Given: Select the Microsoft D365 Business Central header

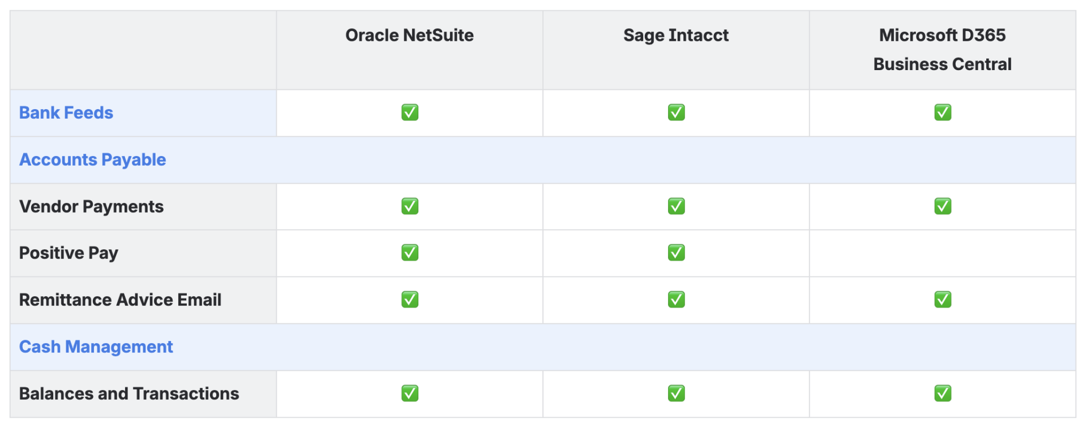Looking at the screenshot, I should point(942,50).
